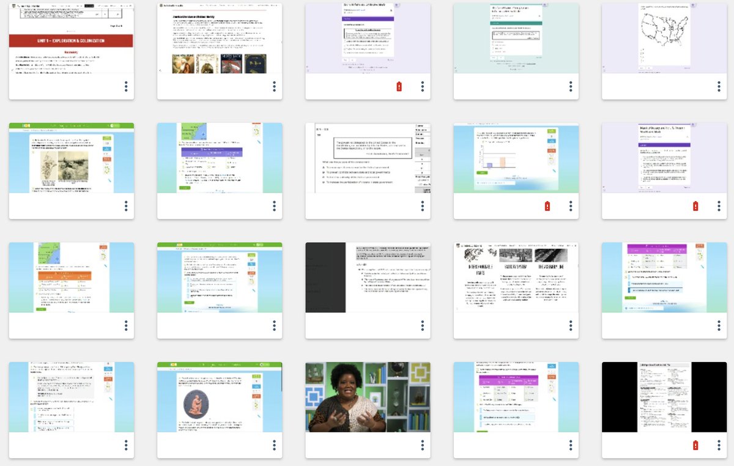
Task: Open three-dot menu on book covers article card
Action: point(274,86)
